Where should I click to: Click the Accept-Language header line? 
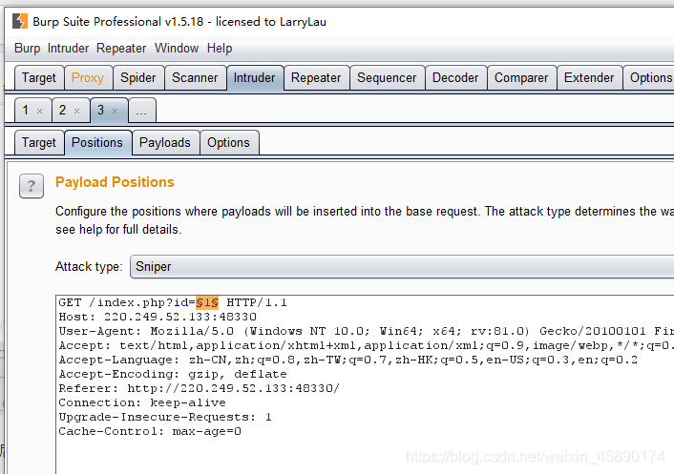point(348,360)
